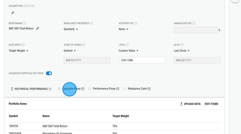The height and width of the screenshot is (134, 241).
Task: Show help for Historical Performance
Action: tap(50, 89)
